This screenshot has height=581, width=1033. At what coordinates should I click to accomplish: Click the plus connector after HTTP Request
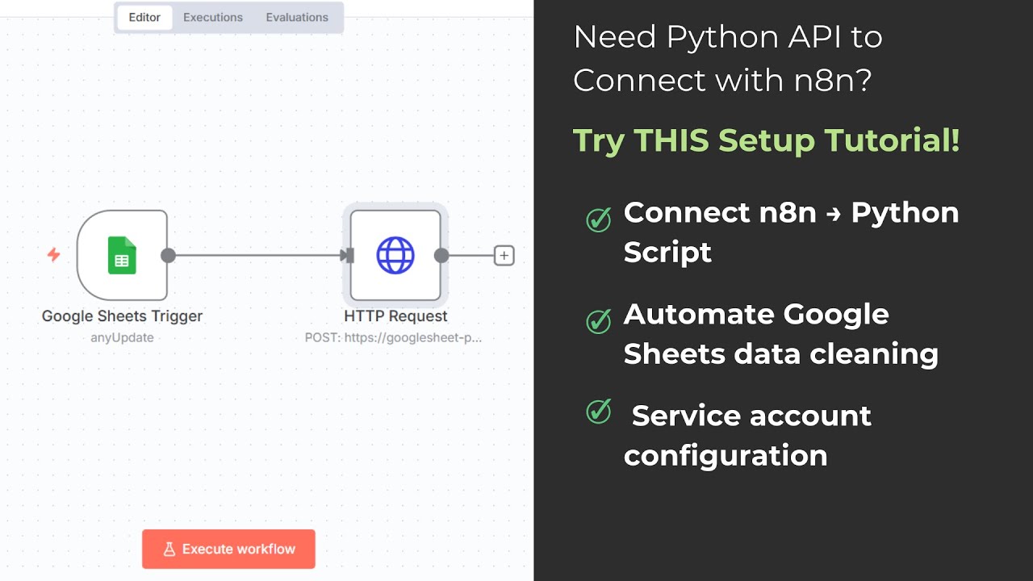(x=504, y=256)
